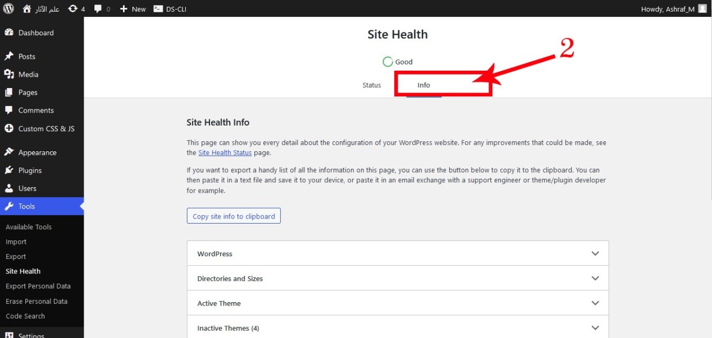The width and height of the screenshot is (712, 338).
Task: Click the WordPress logo icon
Action: click(x=8, y=9)
